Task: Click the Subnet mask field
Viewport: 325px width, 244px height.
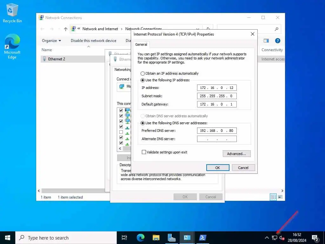Action: [x=217, y=96]
